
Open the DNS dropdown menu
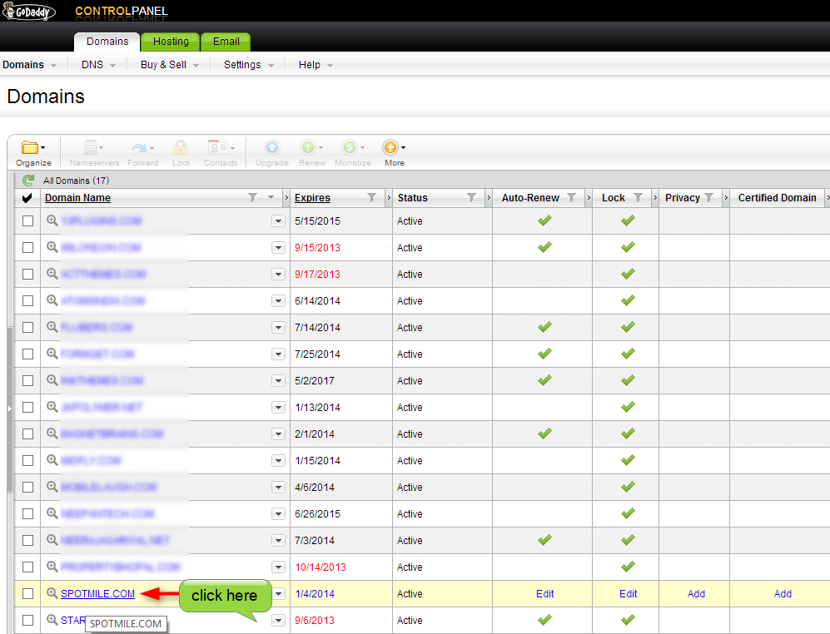click(98, 65)
